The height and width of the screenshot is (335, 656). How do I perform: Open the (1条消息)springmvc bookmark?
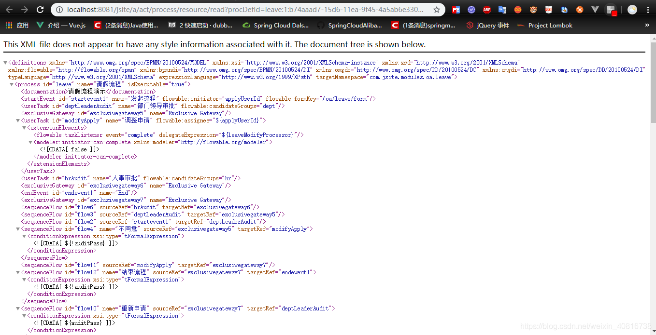tap(424, 25)
